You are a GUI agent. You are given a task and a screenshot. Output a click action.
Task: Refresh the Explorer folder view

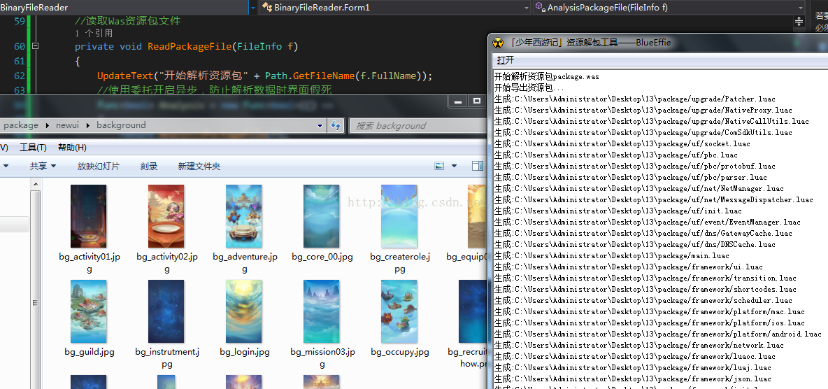click(336, 125)
